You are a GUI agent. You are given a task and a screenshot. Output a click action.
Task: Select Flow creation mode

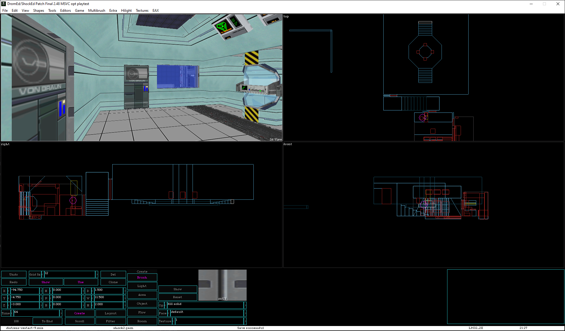(x=142, y=312)
